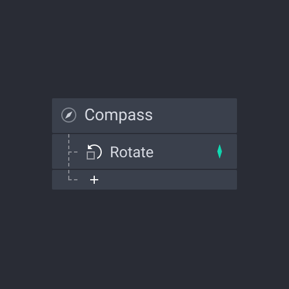Screen dimensions: 289x289
Task: Select the Rotate property label
Action: [132, 152]
